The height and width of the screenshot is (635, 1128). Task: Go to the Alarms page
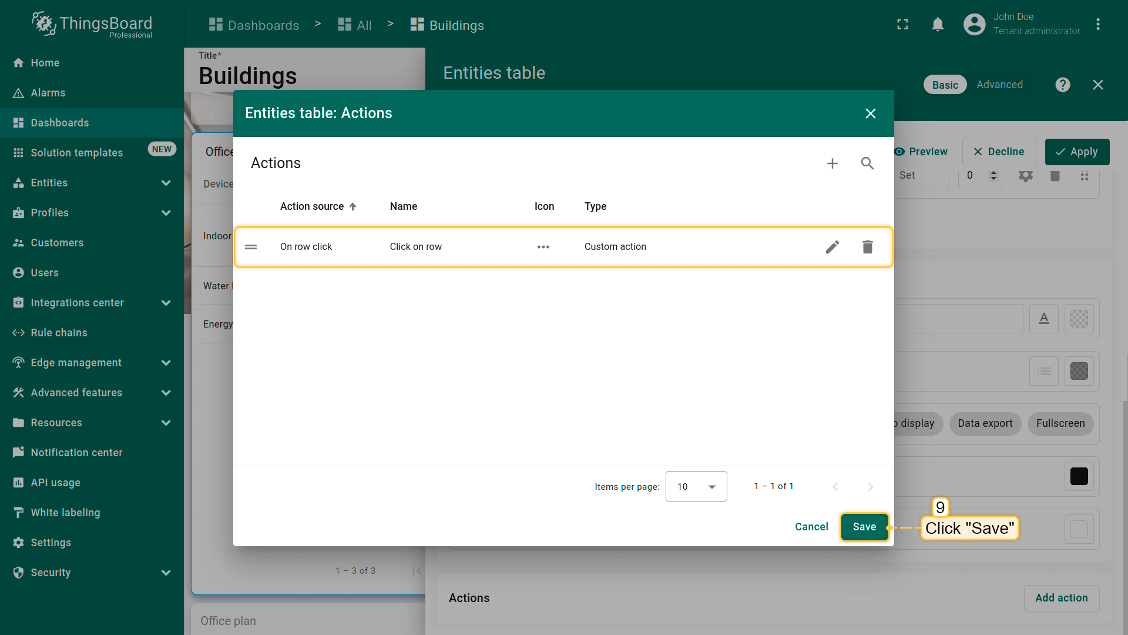(48, 93)
